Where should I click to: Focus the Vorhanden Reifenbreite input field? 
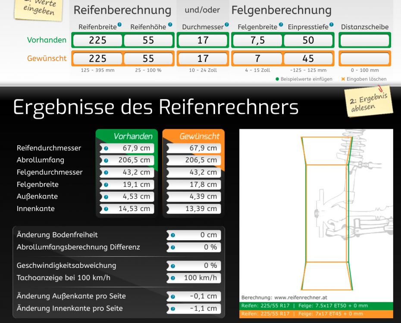tap(97, 40)
